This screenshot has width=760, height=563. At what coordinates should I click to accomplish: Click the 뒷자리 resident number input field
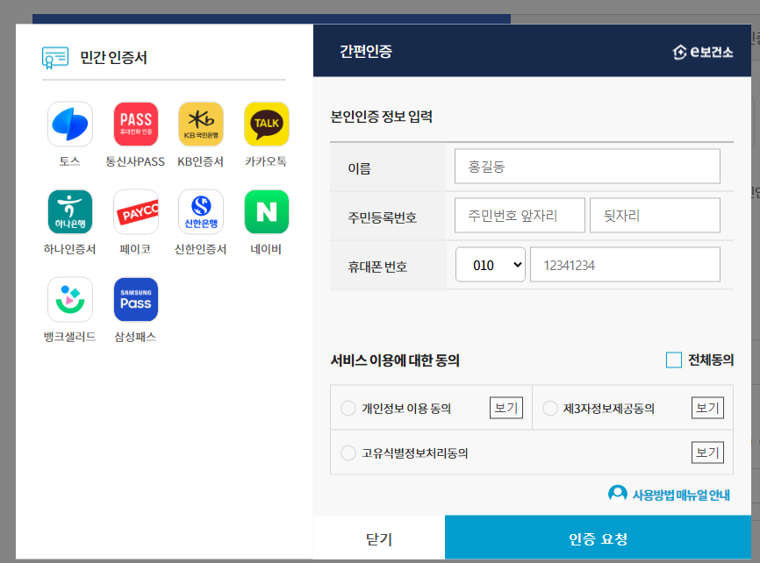click(x=655, y=215)
